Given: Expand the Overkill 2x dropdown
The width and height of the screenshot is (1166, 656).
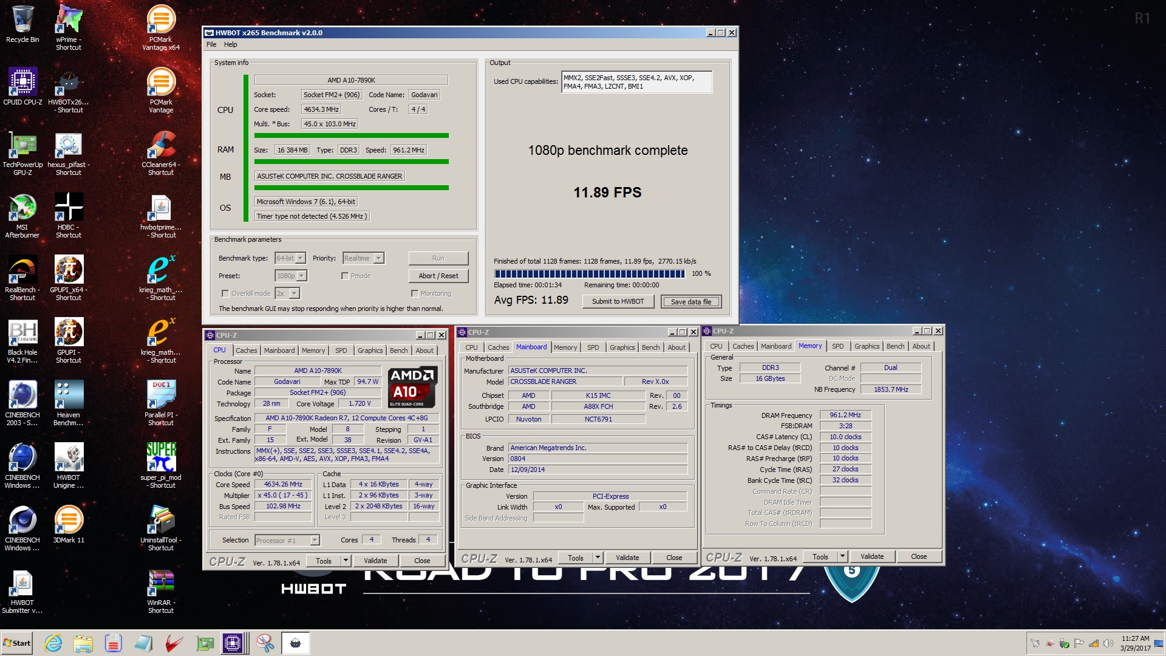Looking at the screenshot, I should (x=295, y=293).
